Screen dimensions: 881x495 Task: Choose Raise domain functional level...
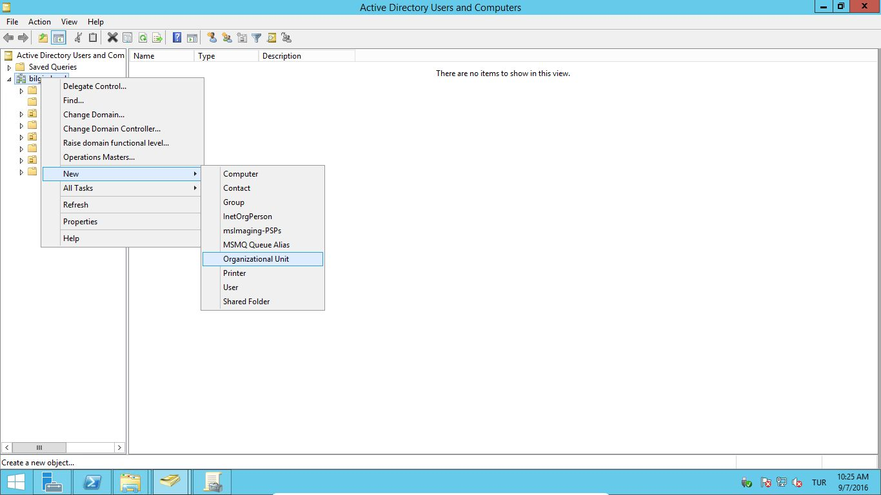pyautogui.click(x=122, y=143)
